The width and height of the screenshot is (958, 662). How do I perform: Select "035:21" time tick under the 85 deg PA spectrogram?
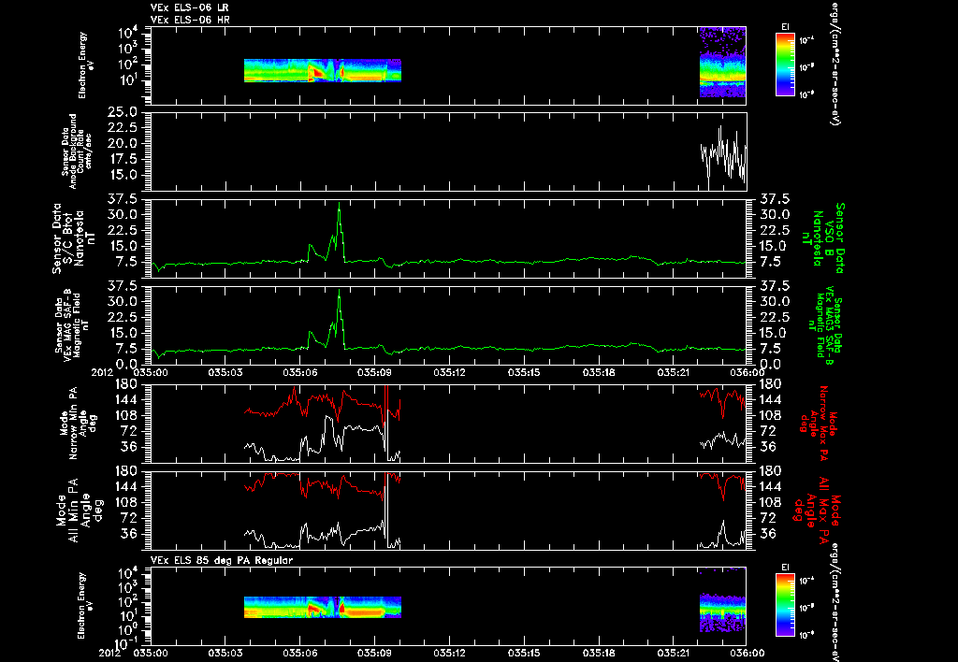coord(673,653)
